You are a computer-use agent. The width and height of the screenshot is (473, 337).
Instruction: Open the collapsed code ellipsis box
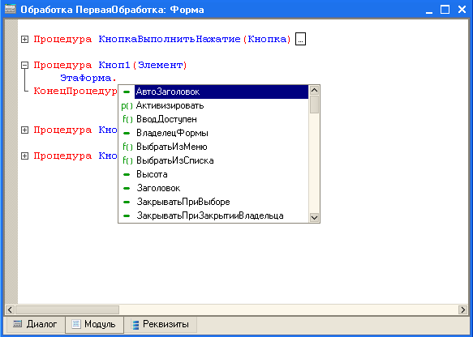[x=300, y=39]
